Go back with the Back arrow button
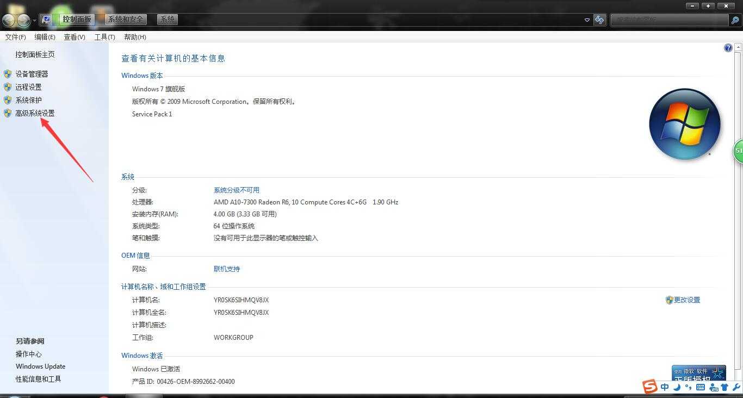Image resolution: width=743 pixels, height=398 pixels. [9, 21]
